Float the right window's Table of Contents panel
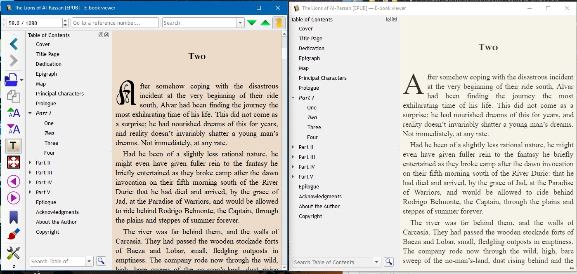577x274 pixels. point(388,19)
